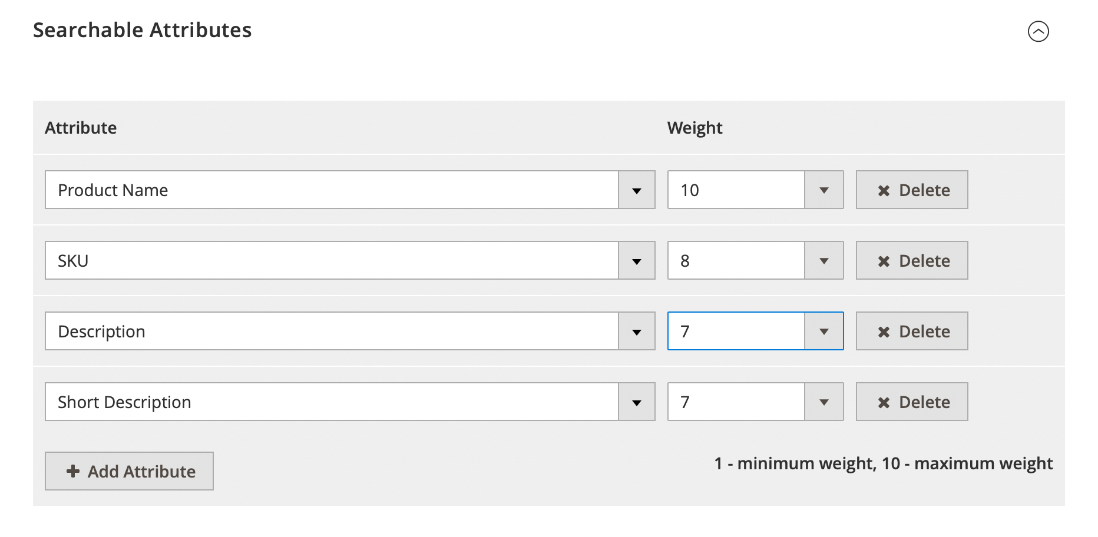The height and width of the screenshot is (537, 1098).
Task: Open the Product Name attribute dropdown arrow
Action: click(x=636, y=190)
